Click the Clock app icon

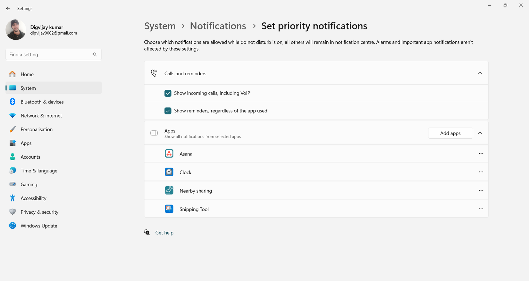(x=169, y=172)
